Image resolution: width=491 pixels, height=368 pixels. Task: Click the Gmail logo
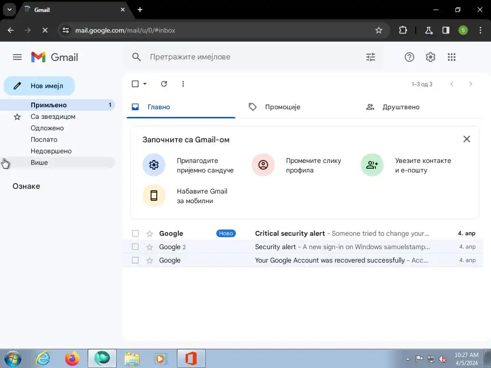pyautogui.click(x=55, y=57)
